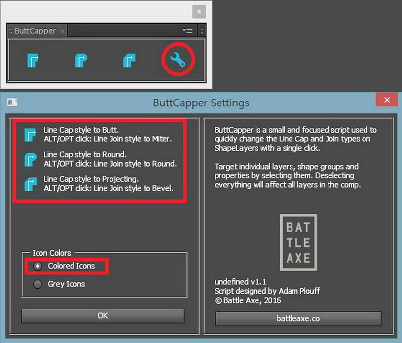Viewport: 402px width, 343px height.
Task: Click the '© Battle Axe, 2016' text
Action: click(x=248, y=300)
